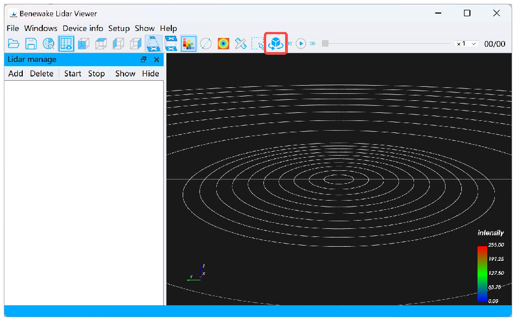The width and height of the screenshot is (516, 321).
Task: Click Hide in Lidar manage
Action: (150, 73)
